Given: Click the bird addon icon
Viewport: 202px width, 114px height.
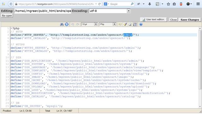Looking at the screenshot, I should [139, 4].
